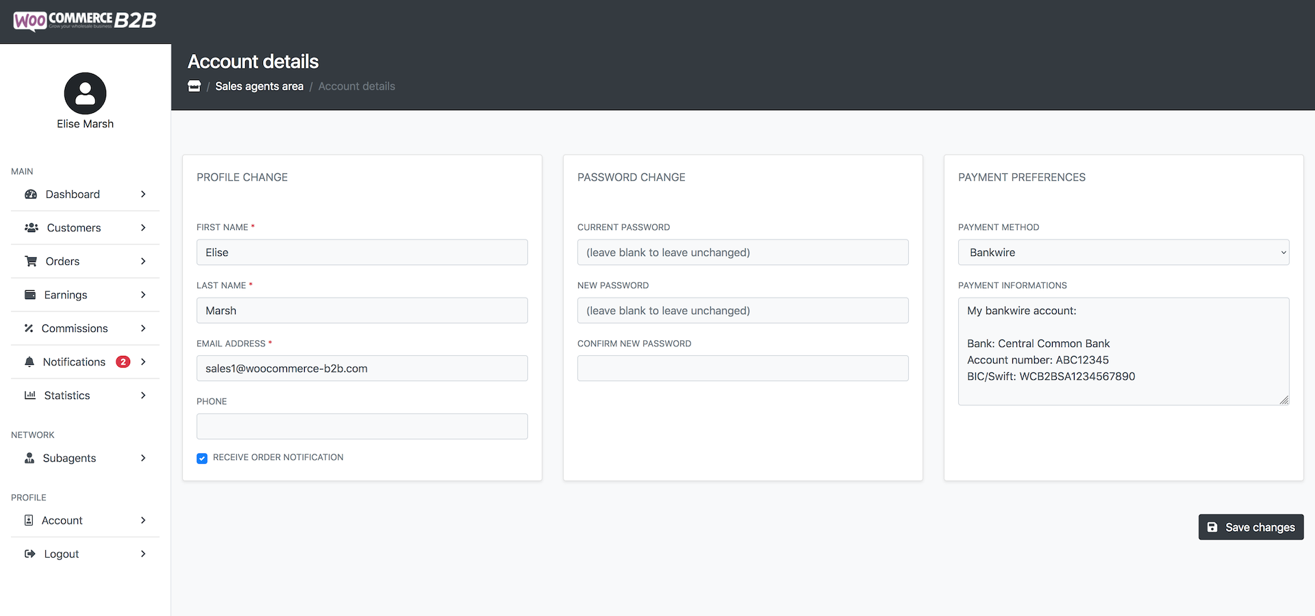Click the Confirm New Password field
Screen dimensions: 1315x616
743,368
